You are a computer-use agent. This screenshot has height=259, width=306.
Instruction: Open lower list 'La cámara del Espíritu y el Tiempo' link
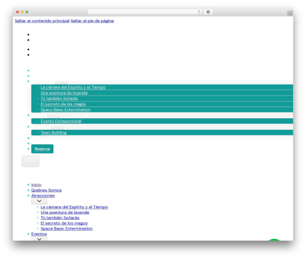point(74,207)
